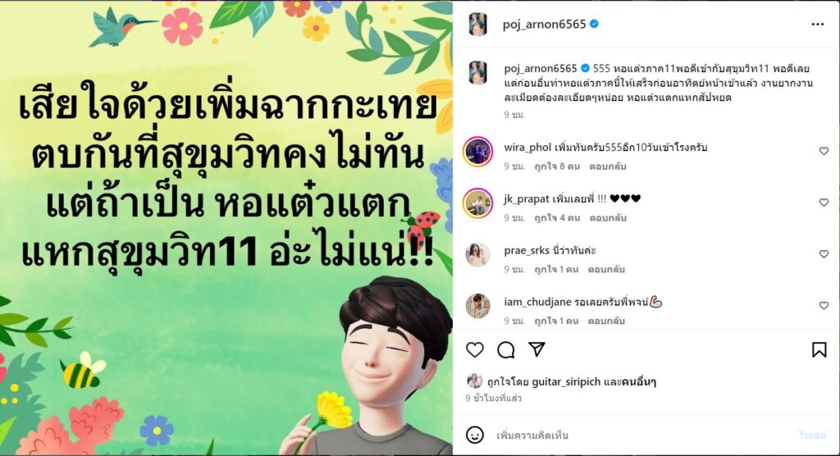840x456 pixels.
Task: Like prae_srks's comment heart
Action: click(824, 254)
